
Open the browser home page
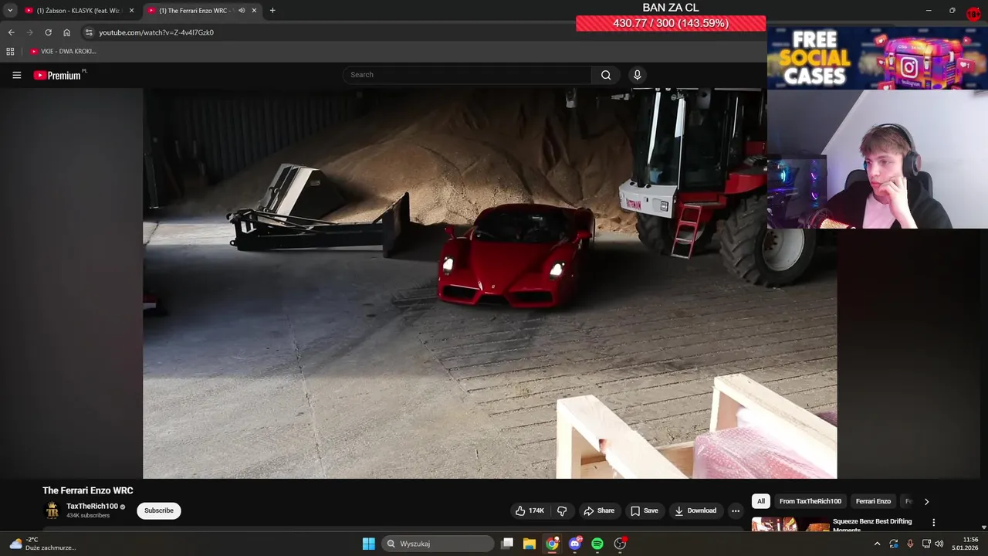(66, 32)
